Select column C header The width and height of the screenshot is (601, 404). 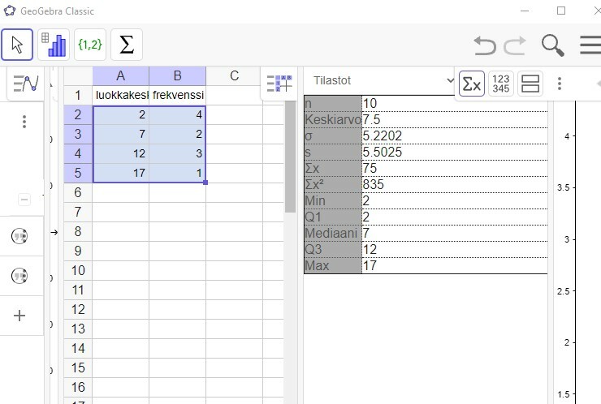coord(234,75)
